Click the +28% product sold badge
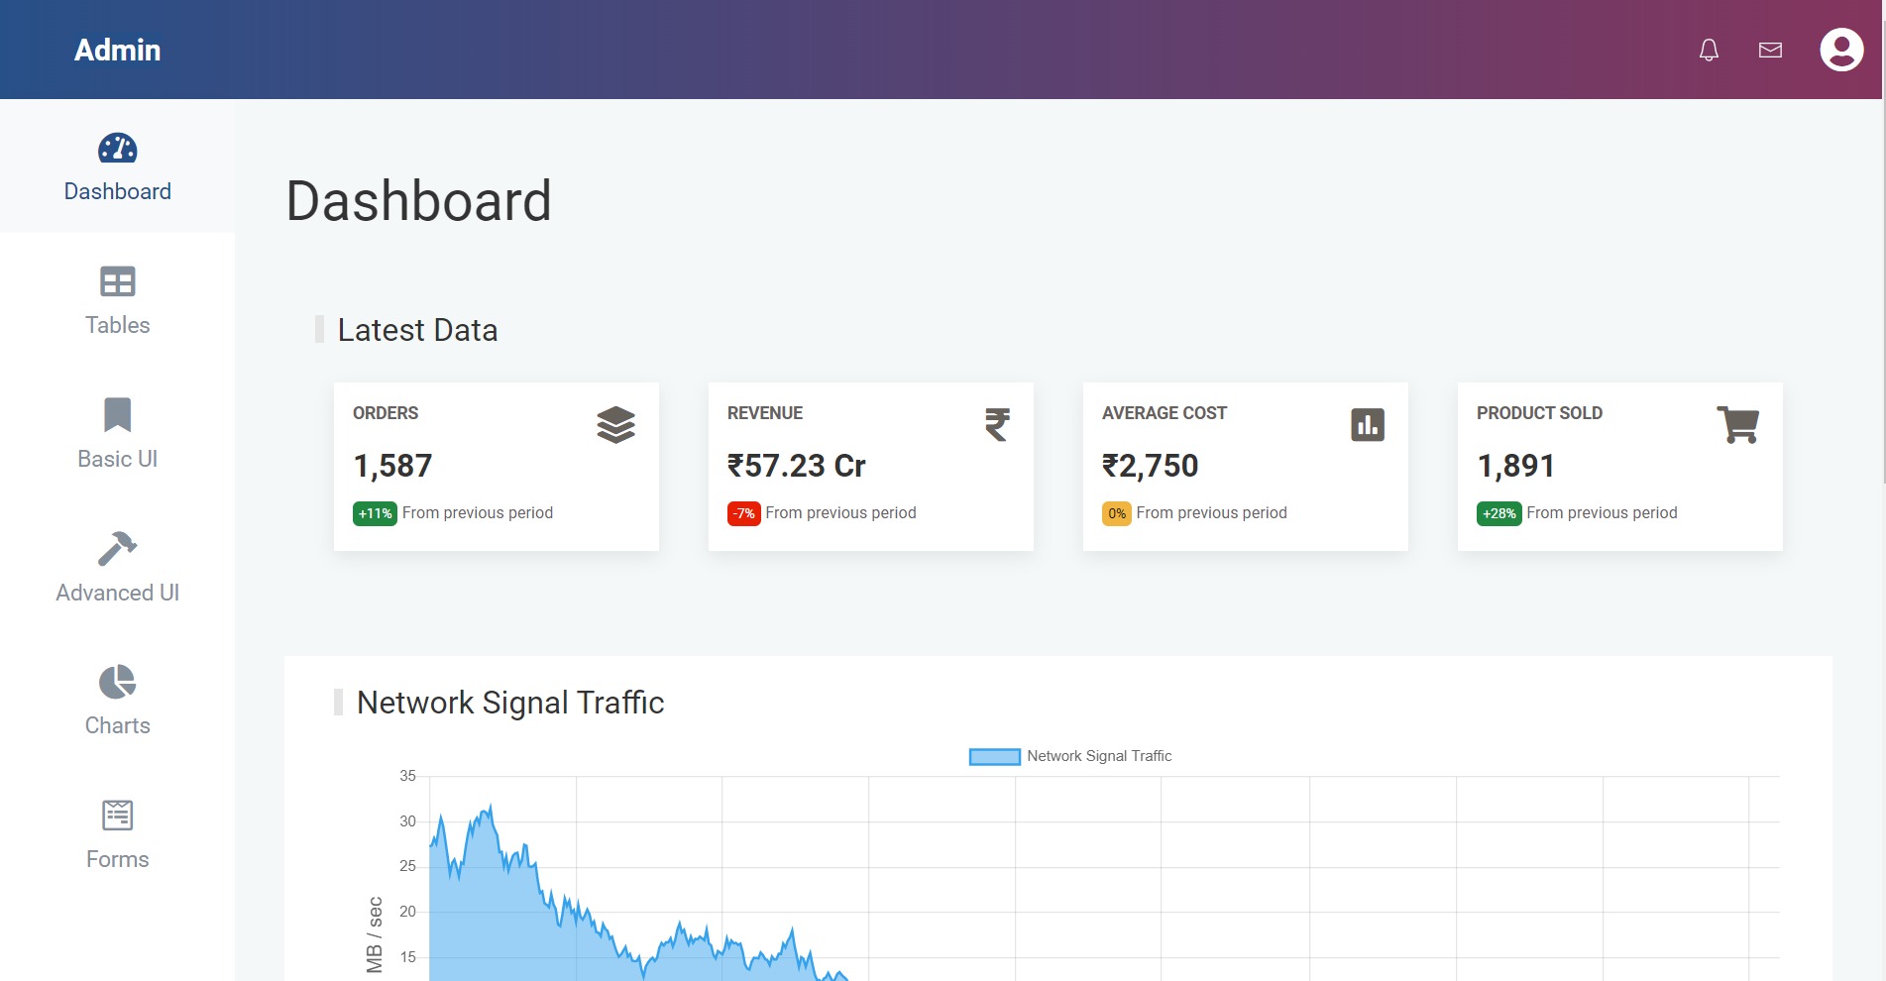 coord(1498,513)
